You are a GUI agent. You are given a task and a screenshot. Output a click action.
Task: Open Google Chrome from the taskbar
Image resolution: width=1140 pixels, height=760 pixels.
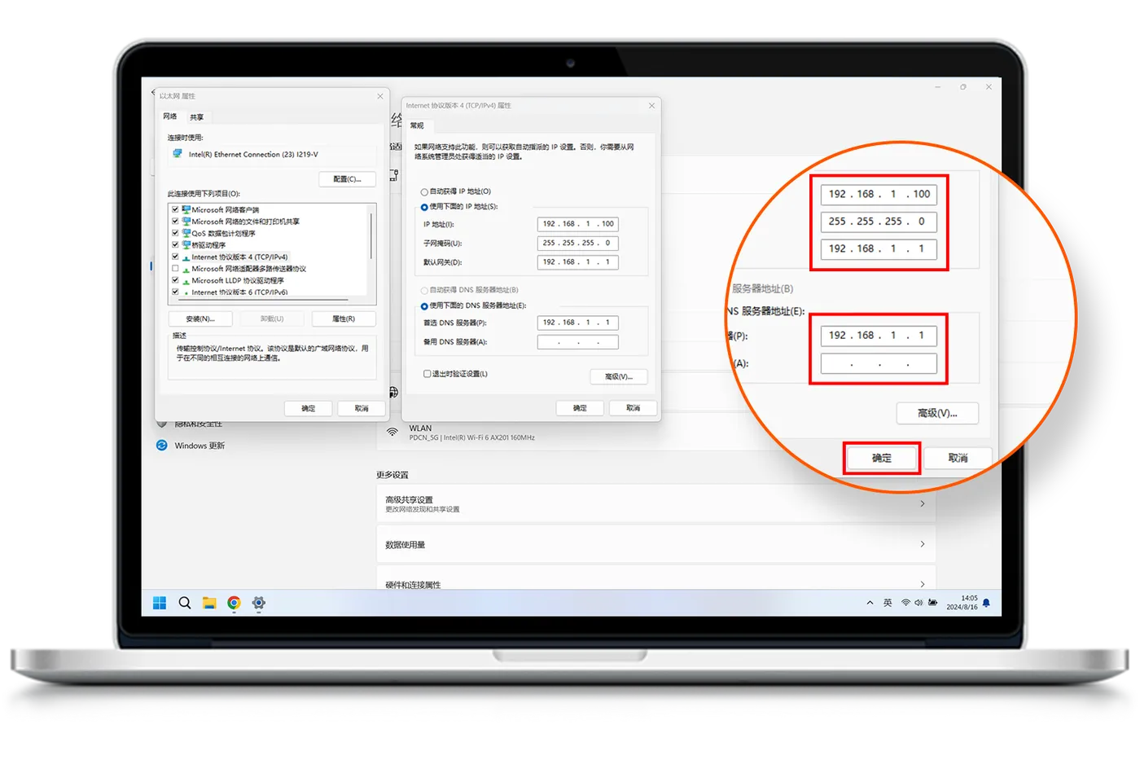(x=234, y=603)
